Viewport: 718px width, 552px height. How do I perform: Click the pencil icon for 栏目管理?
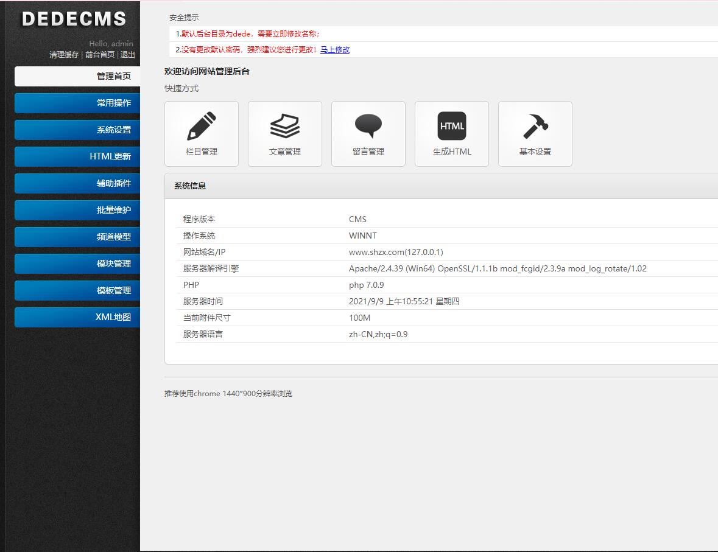[x=202, y=127]
